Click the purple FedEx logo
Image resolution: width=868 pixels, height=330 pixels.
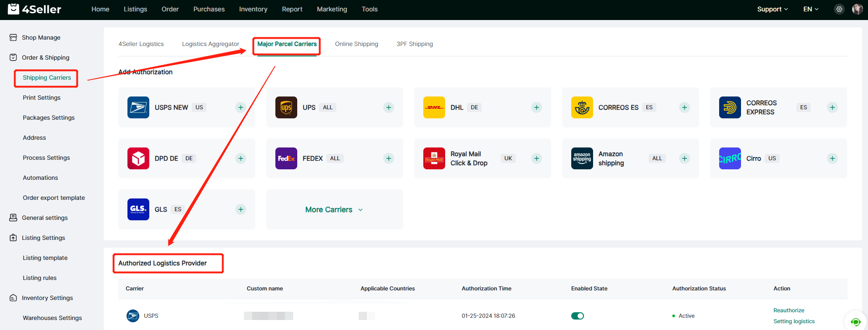tap(286, 158)
